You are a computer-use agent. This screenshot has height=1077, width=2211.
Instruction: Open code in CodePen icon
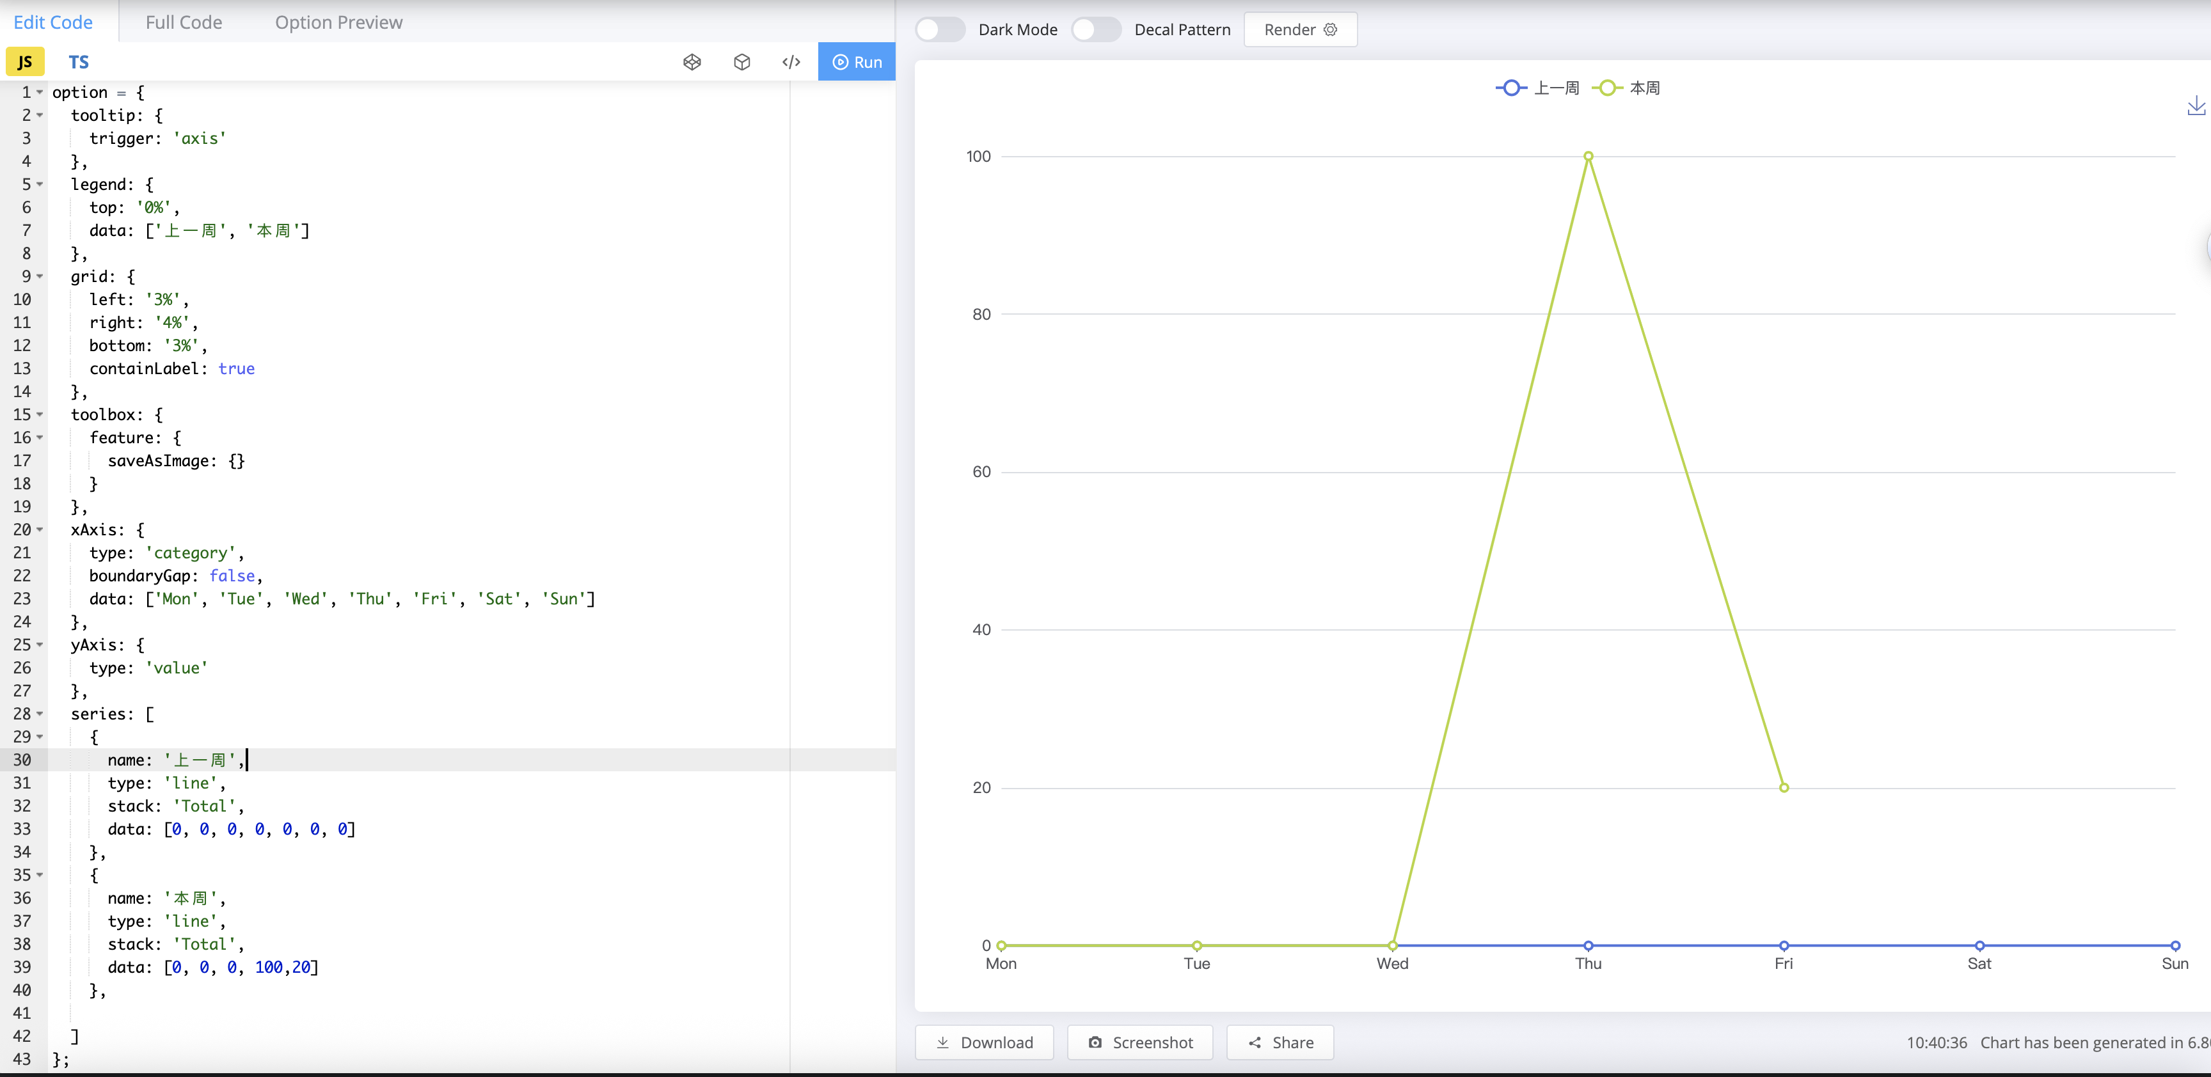tap(692, 62)
